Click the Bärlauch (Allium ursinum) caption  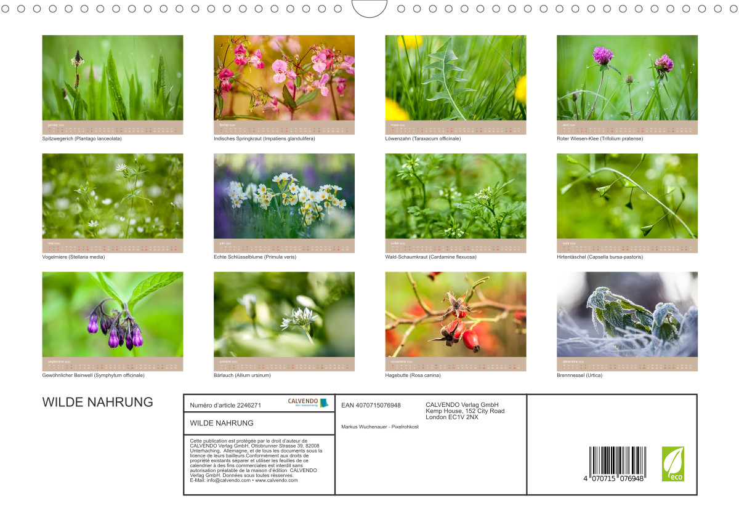(242, 375)
